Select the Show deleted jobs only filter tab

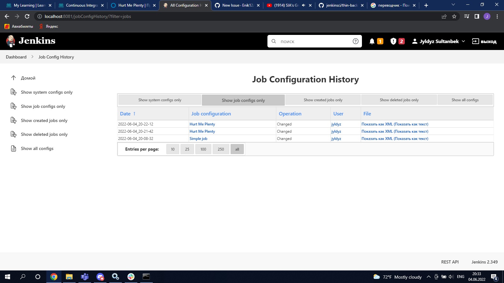399,100
